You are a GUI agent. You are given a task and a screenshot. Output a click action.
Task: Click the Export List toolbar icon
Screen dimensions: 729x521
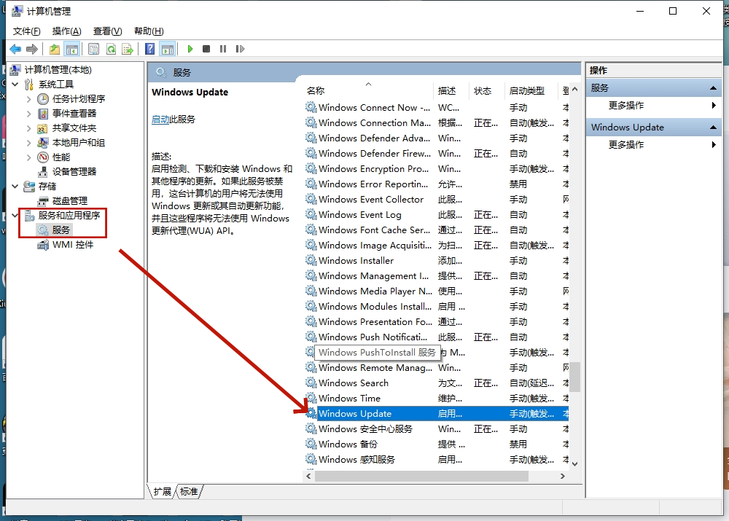(128, 49)
